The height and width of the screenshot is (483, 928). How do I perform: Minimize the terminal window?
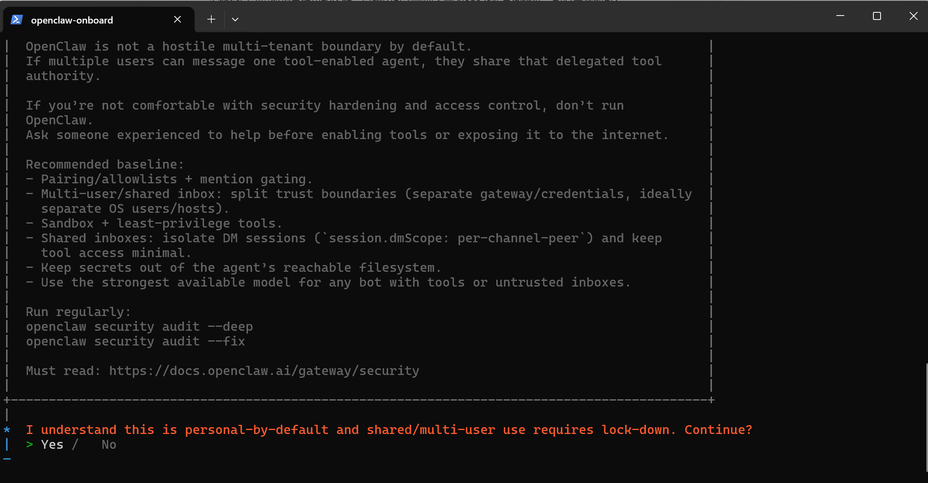pos(840,16)
